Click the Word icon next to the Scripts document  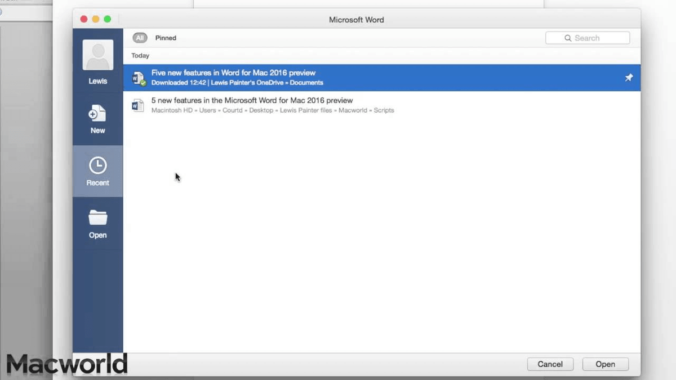pos(138,105)
